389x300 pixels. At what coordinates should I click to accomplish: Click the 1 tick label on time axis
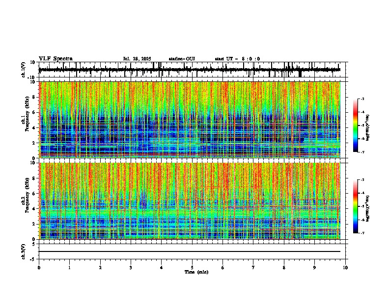(x=69, y=268)
